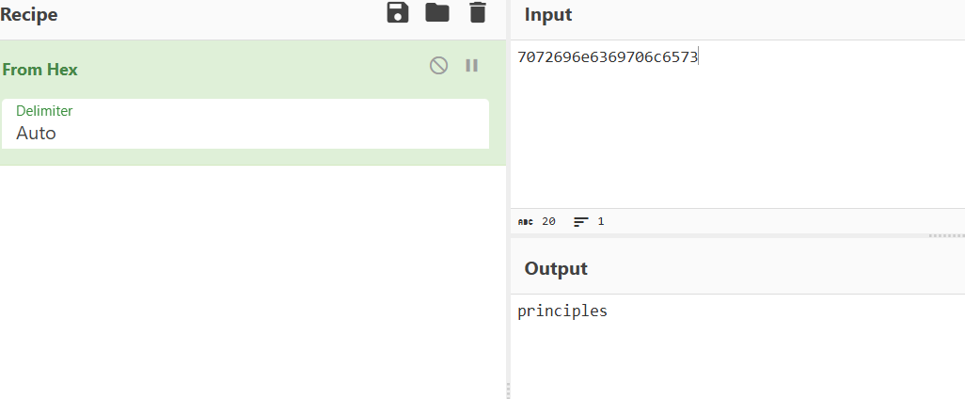Set breakpoint on From Hex operation
The width and height of the screenshot is (965, 399).
click(472, 65)
